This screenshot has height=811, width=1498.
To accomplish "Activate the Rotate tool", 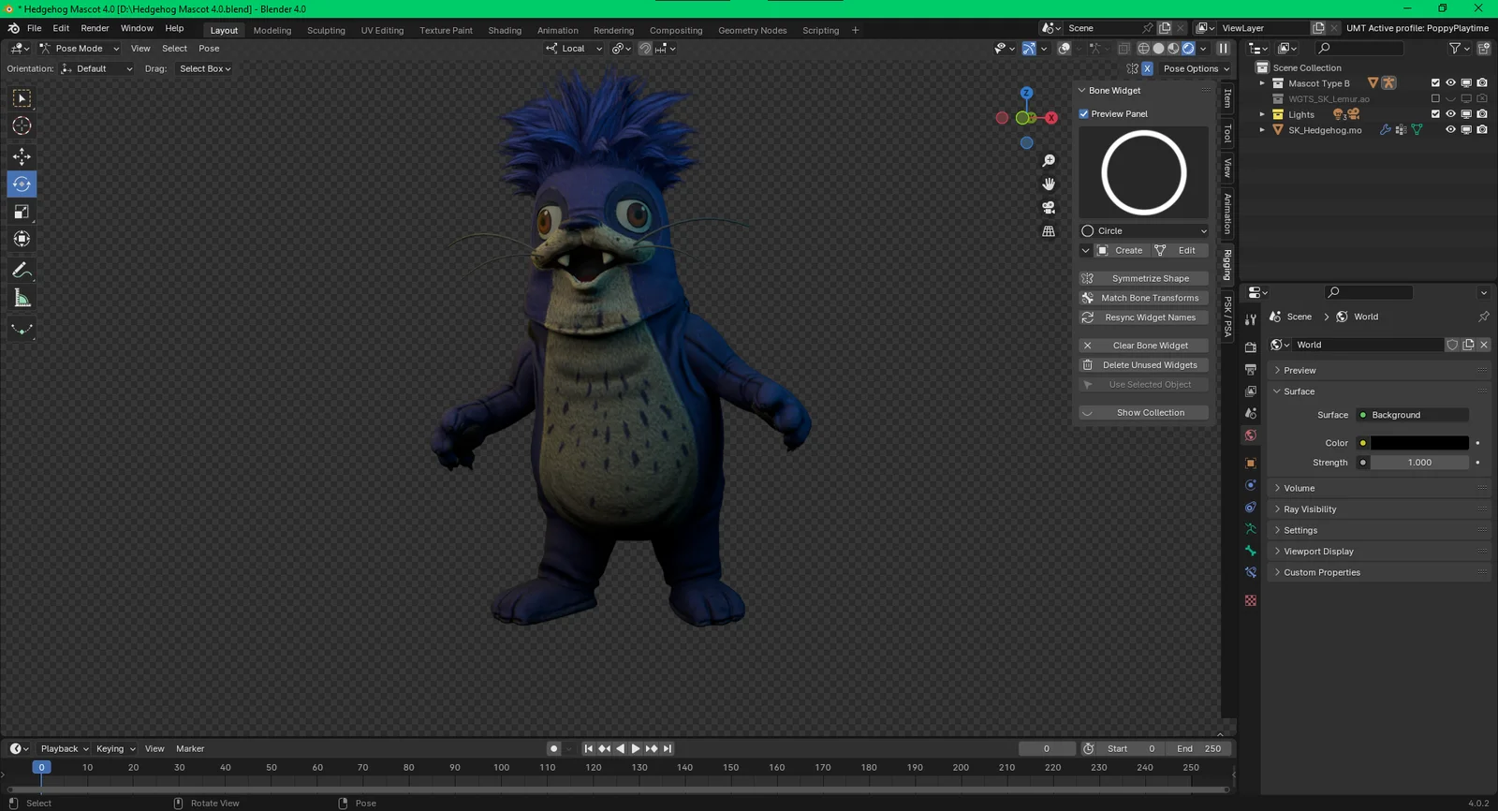I will pos(22,184).
